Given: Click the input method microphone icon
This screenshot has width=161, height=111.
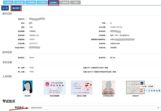Looking at the screenshot, I should coord(152,91).
